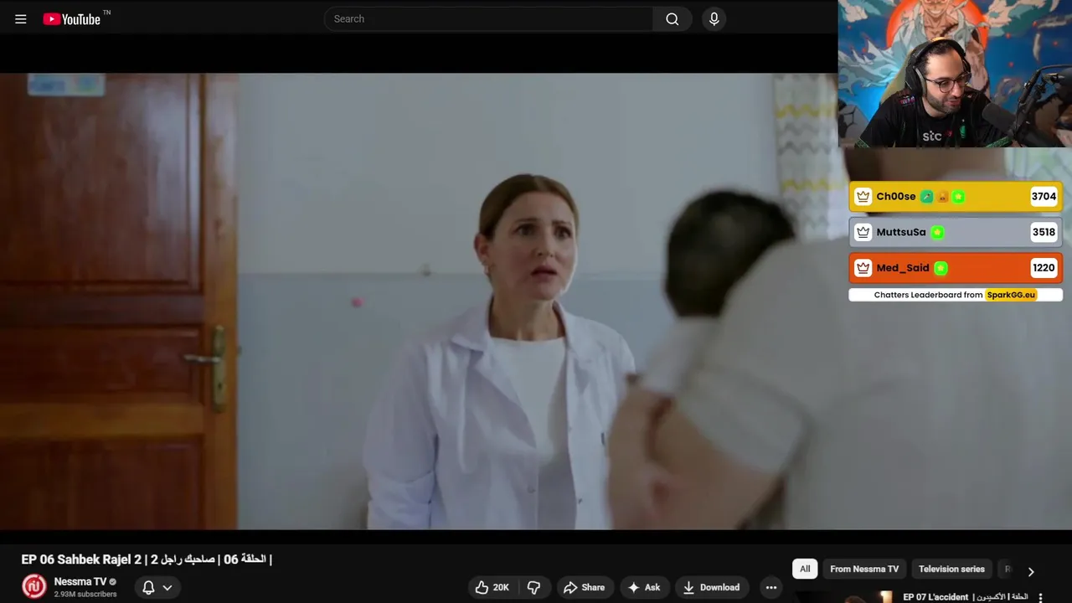Click the magnifier search button
1072x603 pixels.
[x=673, y=18]
